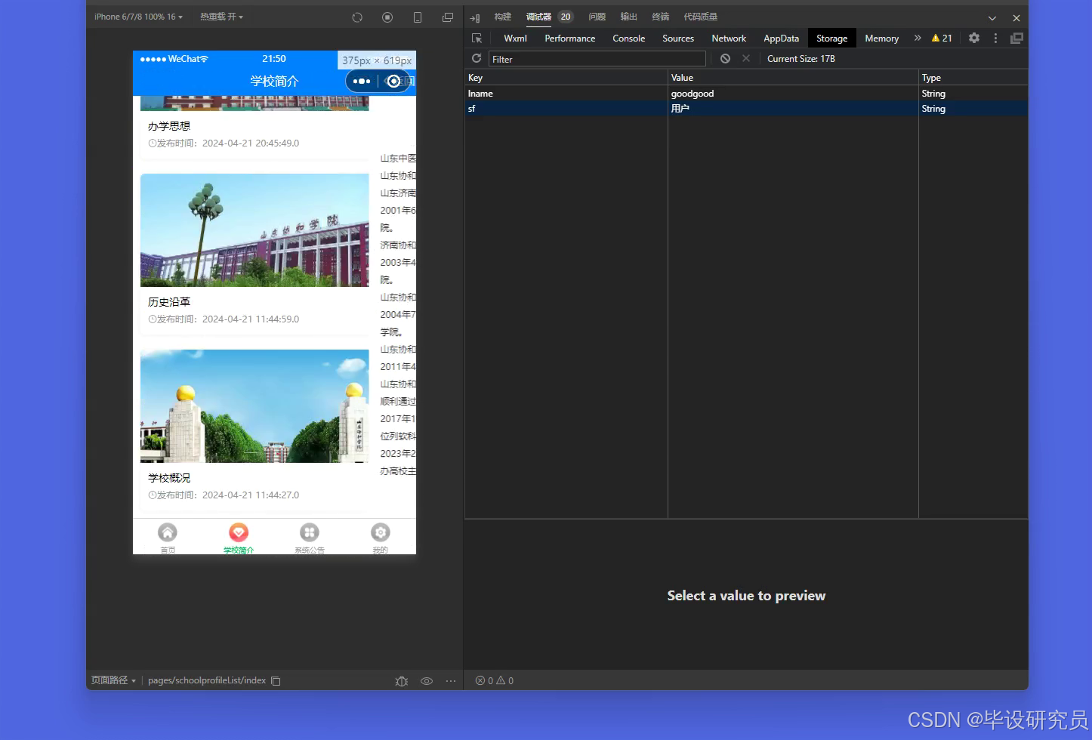This screenshot has height=740, width=1092.
Task: Copy the page path with the copy icon
Action: click(x=276, y=681)
